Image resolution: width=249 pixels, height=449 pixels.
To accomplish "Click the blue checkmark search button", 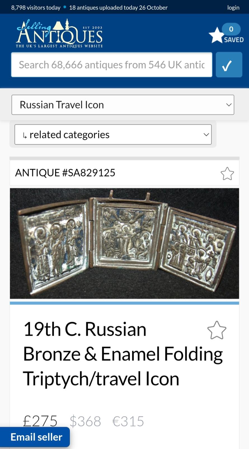I will click(x=229, y=65).
